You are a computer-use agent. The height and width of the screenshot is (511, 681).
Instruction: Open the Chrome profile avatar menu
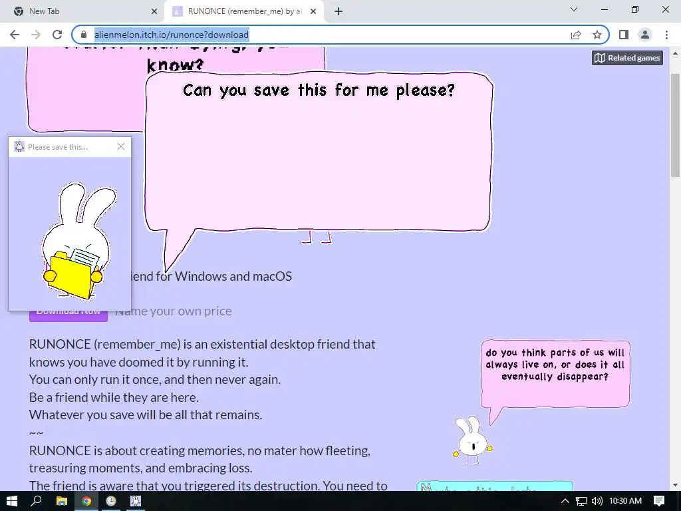pos(645,35)
